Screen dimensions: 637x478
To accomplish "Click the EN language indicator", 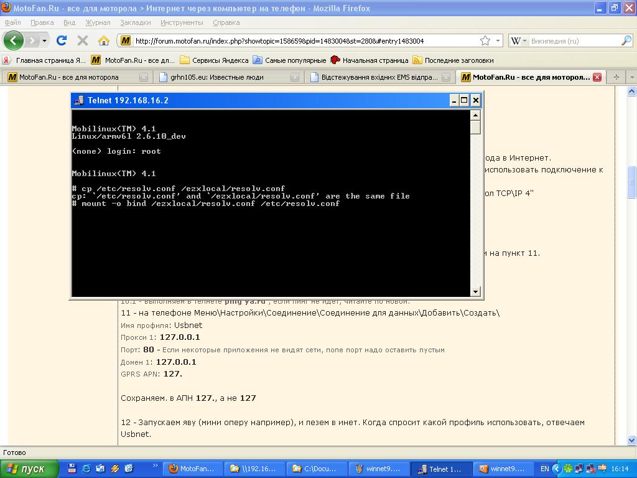I will click(544, 469).
